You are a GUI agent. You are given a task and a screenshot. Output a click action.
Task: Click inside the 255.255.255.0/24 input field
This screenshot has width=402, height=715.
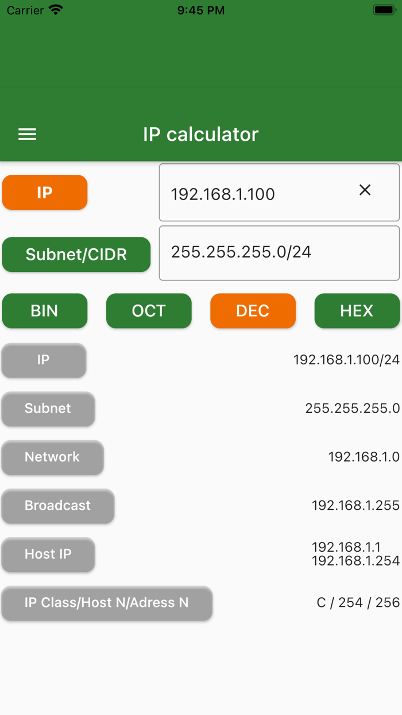279,253
